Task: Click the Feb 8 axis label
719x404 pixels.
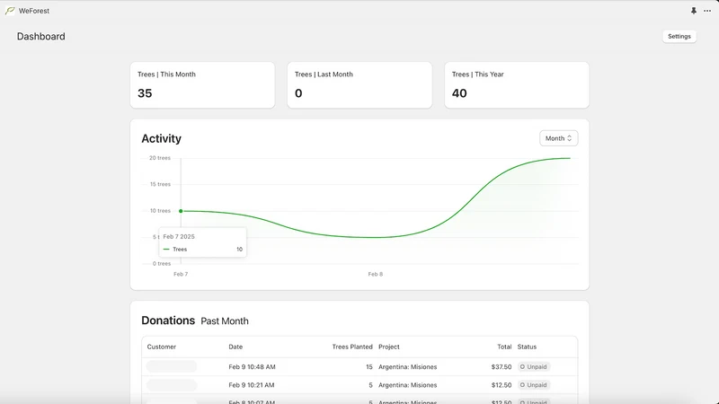Action: tap(375, 274)
